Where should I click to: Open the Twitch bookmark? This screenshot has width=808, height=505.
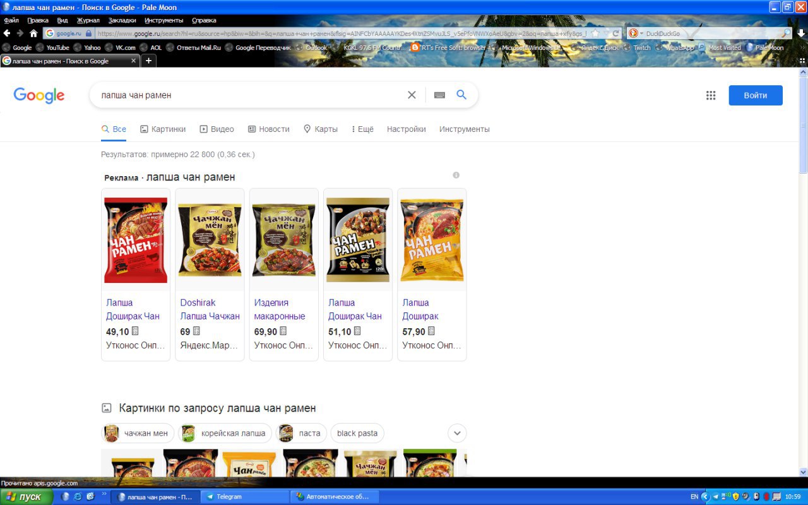[637, 47]
